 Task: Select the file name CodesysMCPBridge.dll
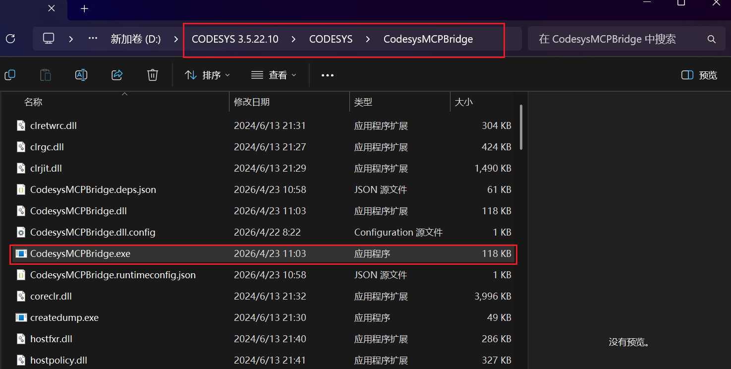click(x=78, y=211)
